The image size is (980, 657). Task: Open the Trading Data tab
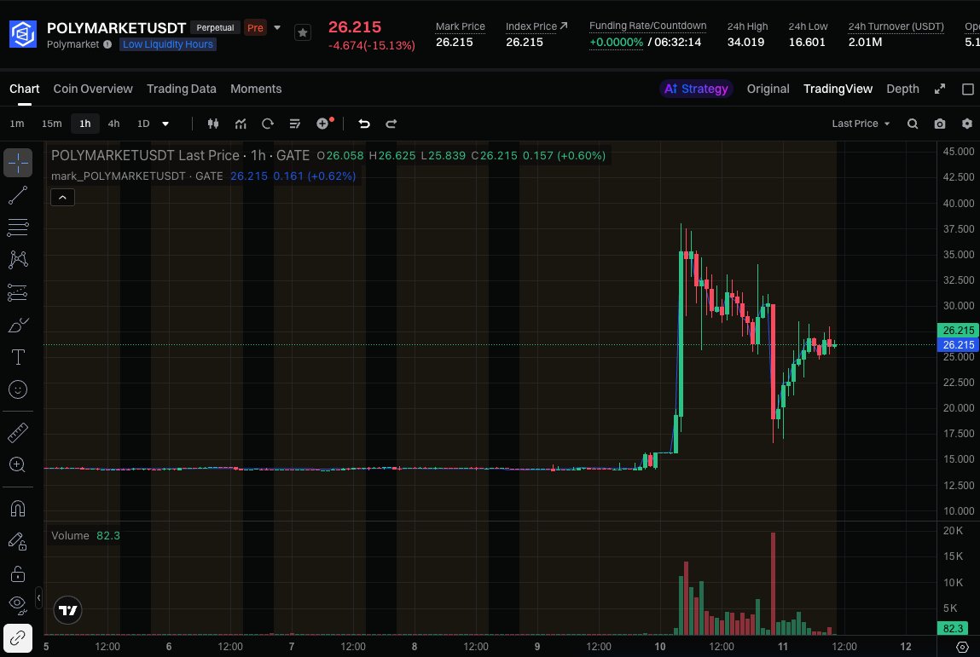(x=182, y=89)
